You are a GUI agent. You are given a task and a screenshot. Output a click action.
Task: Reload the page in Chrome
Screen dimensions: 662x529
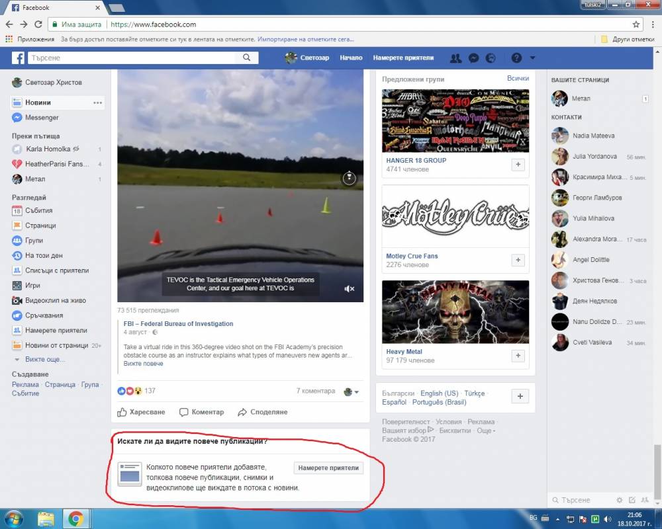pos(38,24)
